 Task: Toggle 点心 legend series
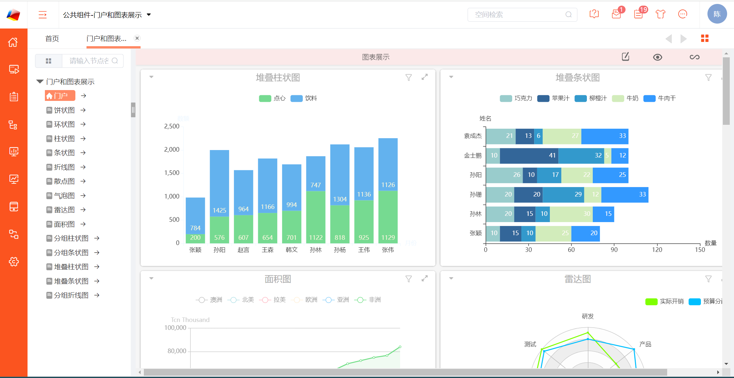pyautogui.click(x=272, y=98)
